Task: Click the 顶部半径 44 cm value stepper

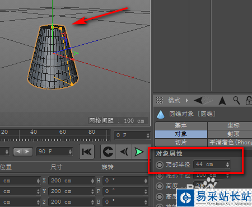Action: click(227, 164)
